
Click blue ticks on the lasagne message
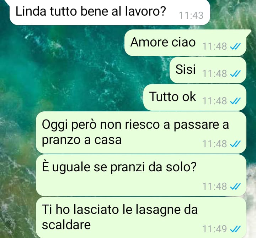tap(235, 229)
